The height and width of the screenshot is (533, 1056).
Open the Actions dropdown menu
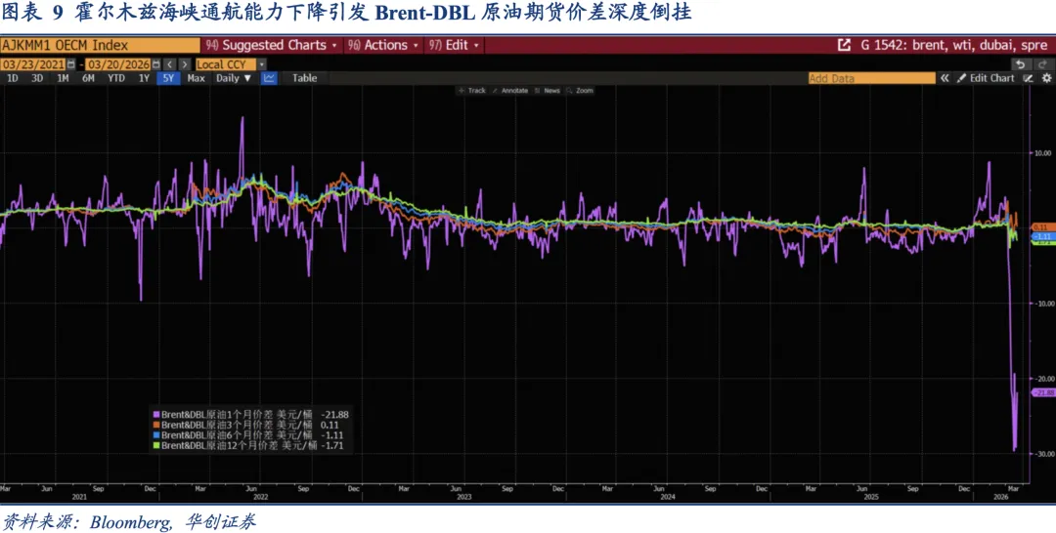(x=382, y=45)
